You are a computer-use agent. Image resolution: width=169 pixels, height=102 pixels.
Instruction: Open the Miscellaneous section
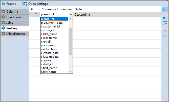coord(16,34)
